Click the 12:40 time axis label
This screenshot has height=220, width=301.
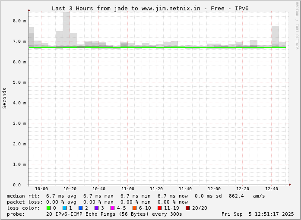(x=272, y=189)
